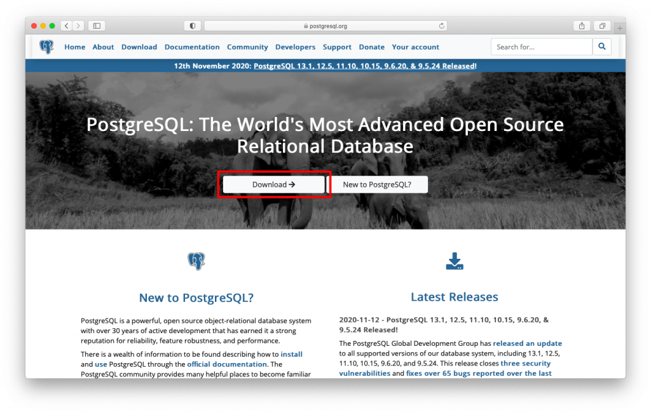Open the Donate nav item
Image resolution: width=651 pixels, height=412 pixels.
point(371,47)
